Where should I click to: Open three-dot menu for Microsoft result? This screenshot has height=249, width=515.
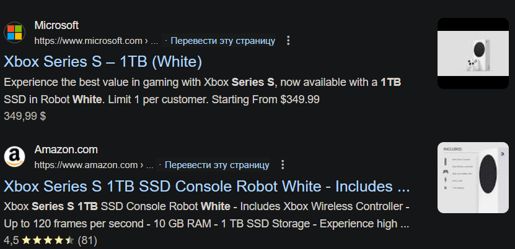click(x=288, y=41)
